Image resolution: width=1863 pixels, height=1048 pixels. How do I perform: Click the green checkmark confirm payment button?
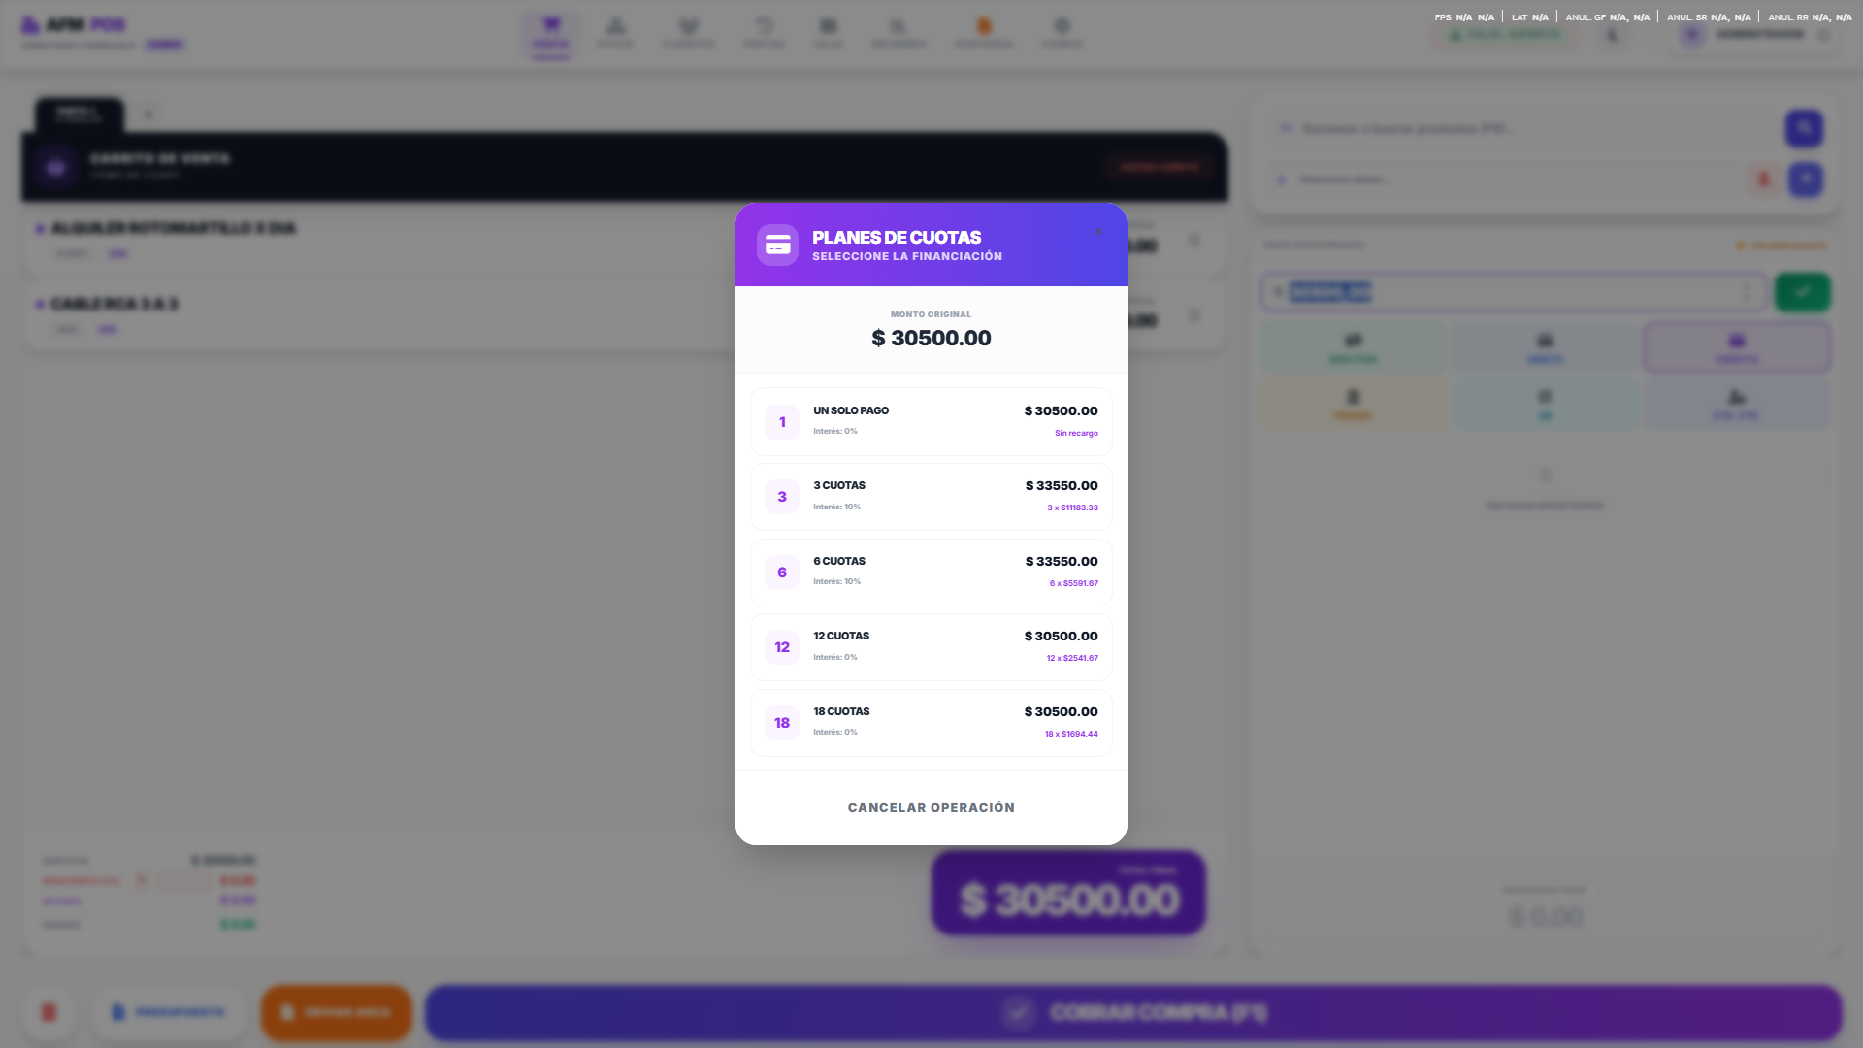click(1803, 292)
